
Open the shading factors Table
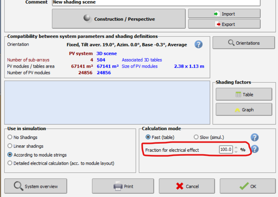click(244, 95)
